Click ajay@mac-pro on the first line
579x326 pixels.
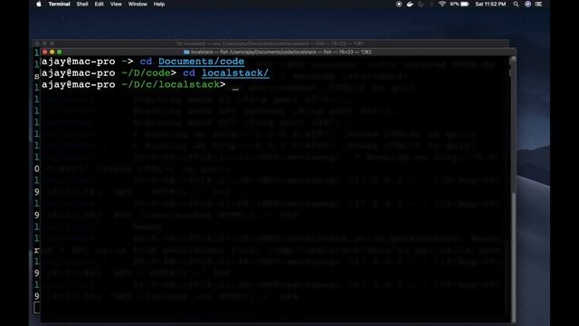coord(79,62)
